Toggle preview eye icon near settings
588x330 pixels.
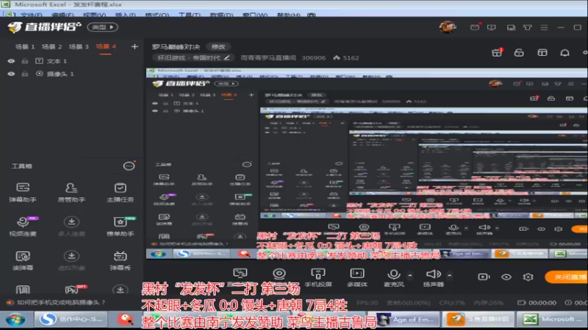506,277
